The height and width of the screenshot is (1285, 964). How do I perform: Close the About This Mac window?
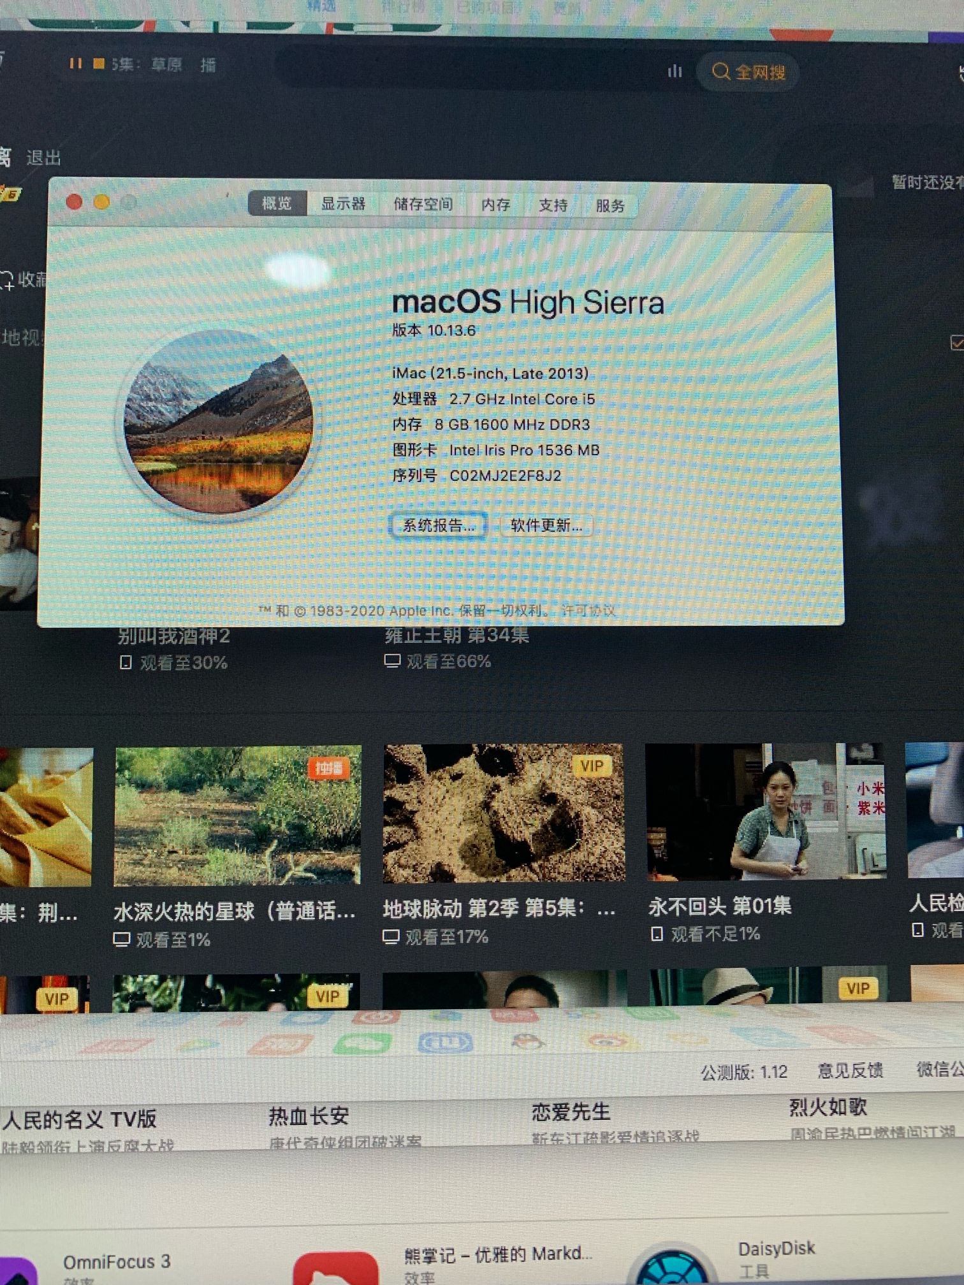74,203
